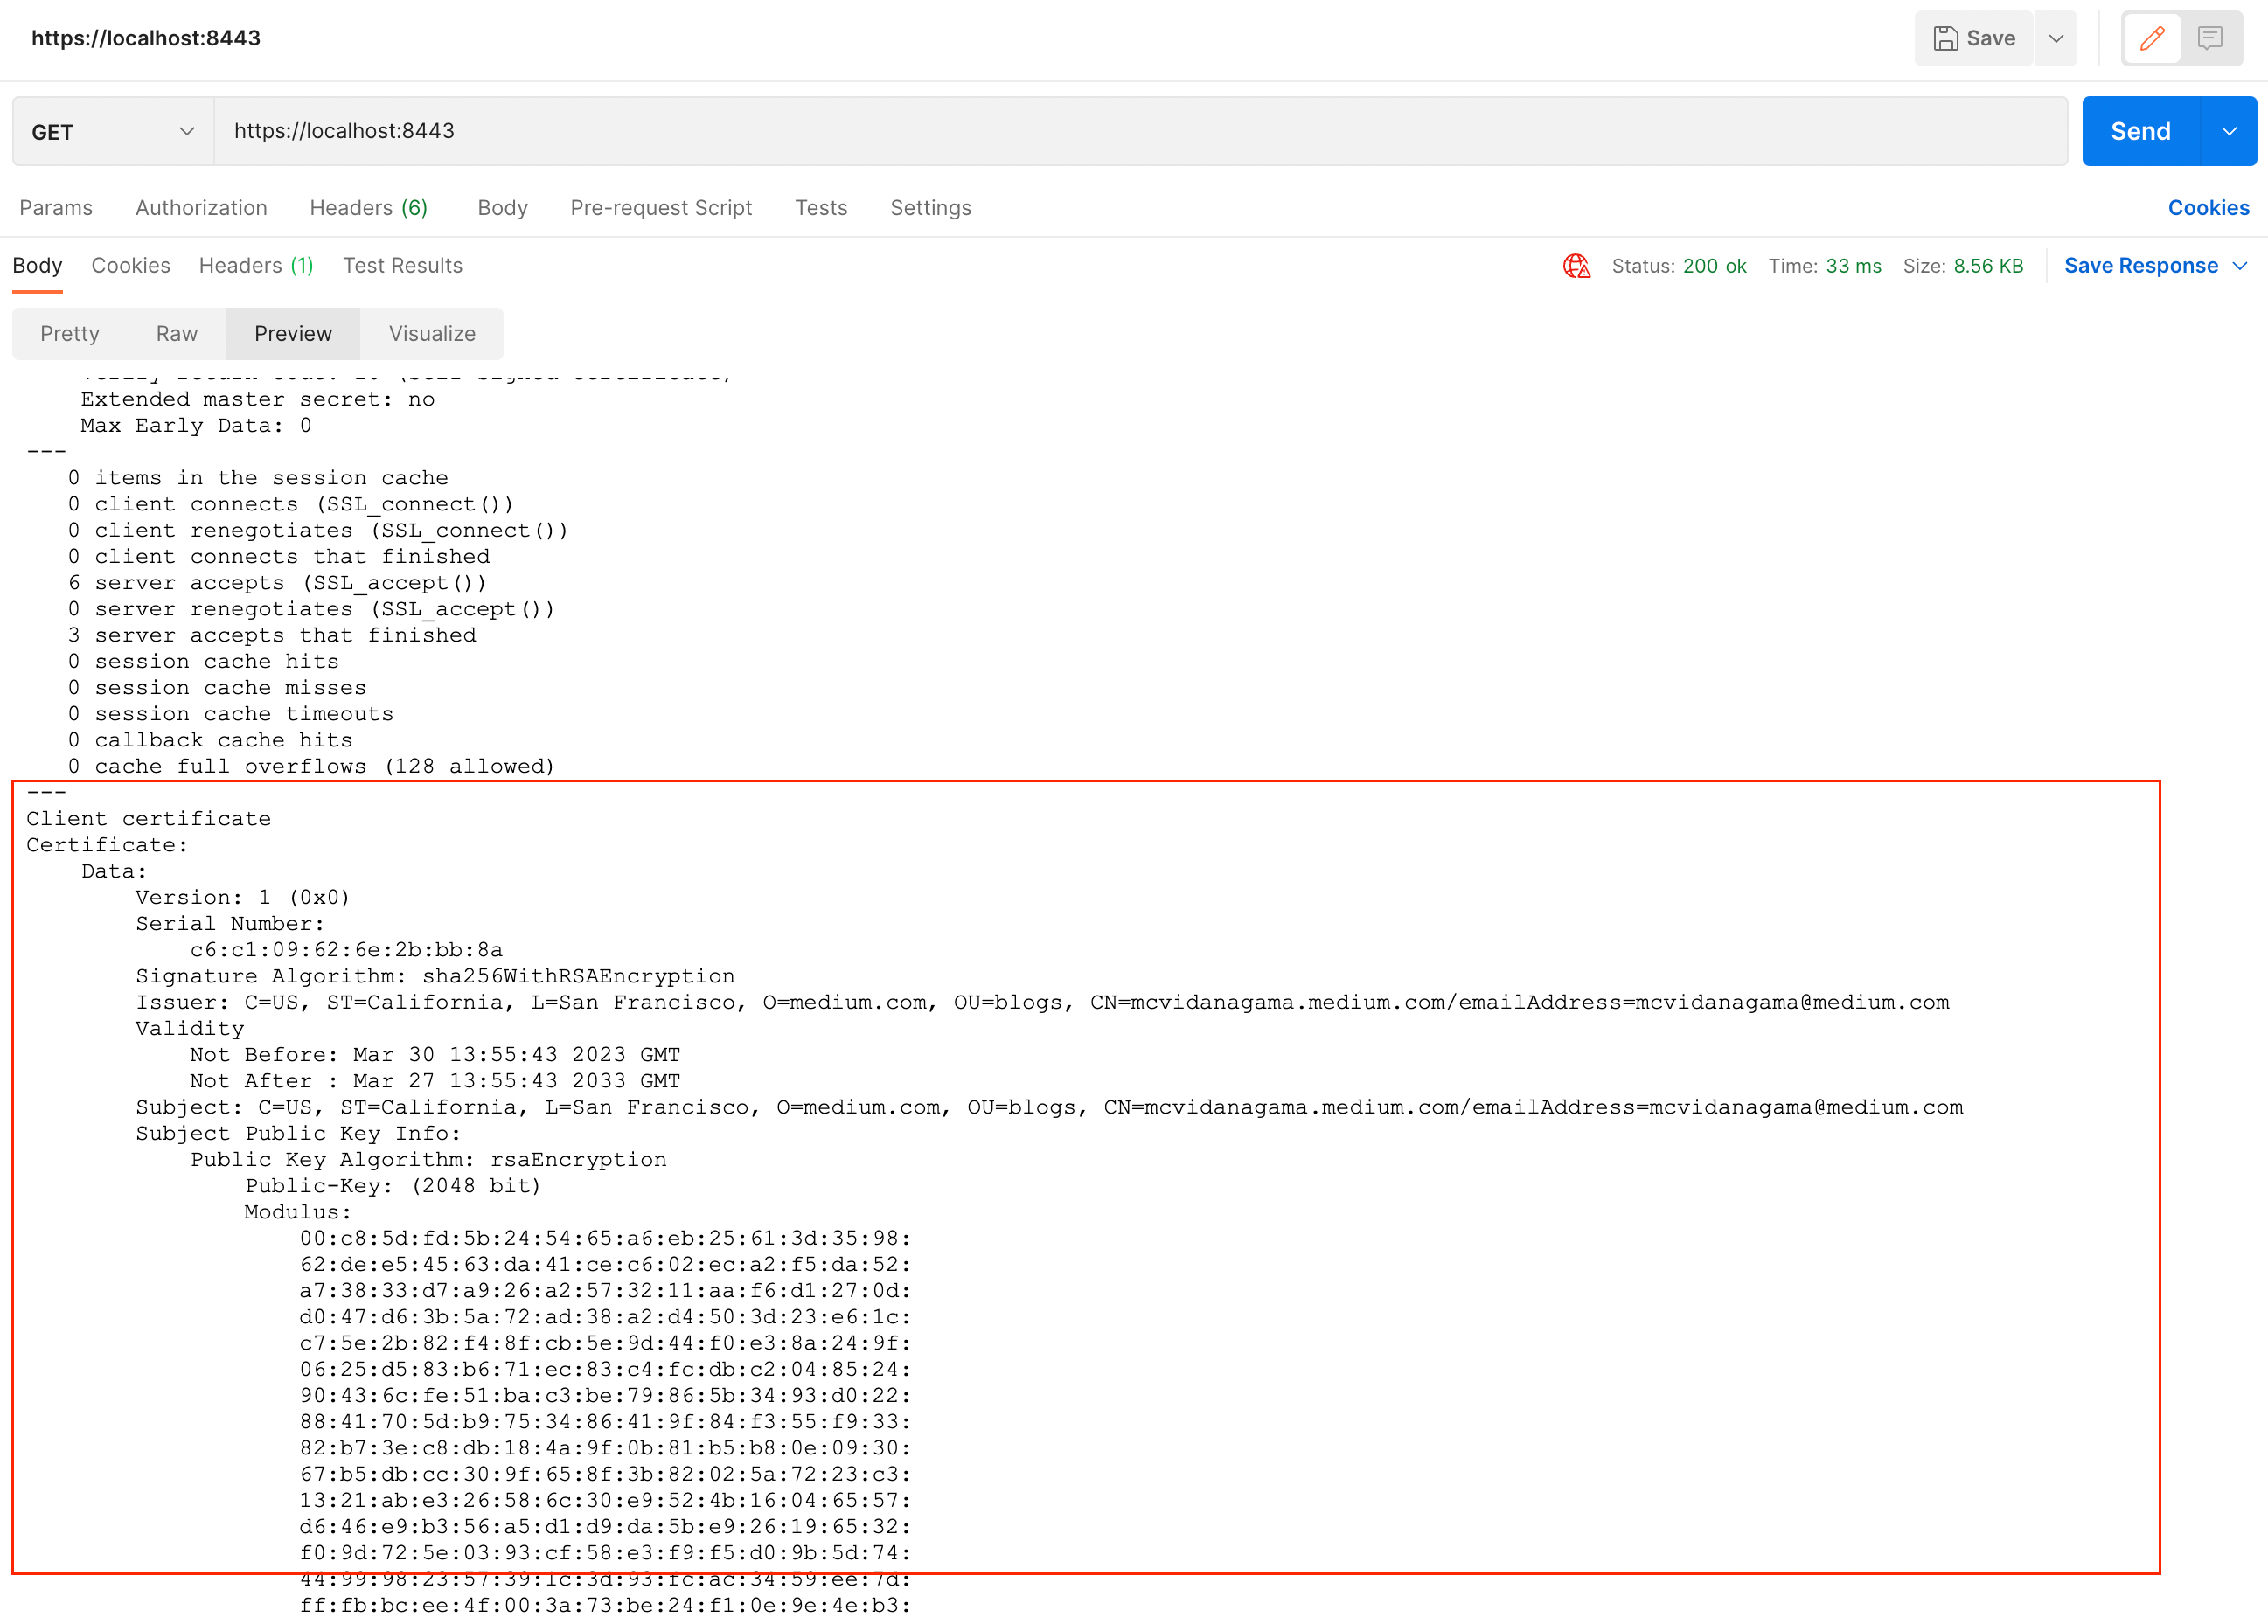The width and height of the screenshot is (2268, 1624).
Task: Open the request Headers (6) tab
Action: tap(368, 208)
